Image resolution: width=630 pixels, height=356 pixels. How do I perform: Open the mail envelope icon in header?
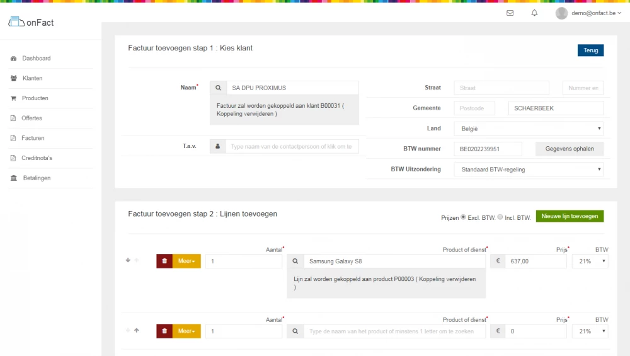tap(510, 13)
